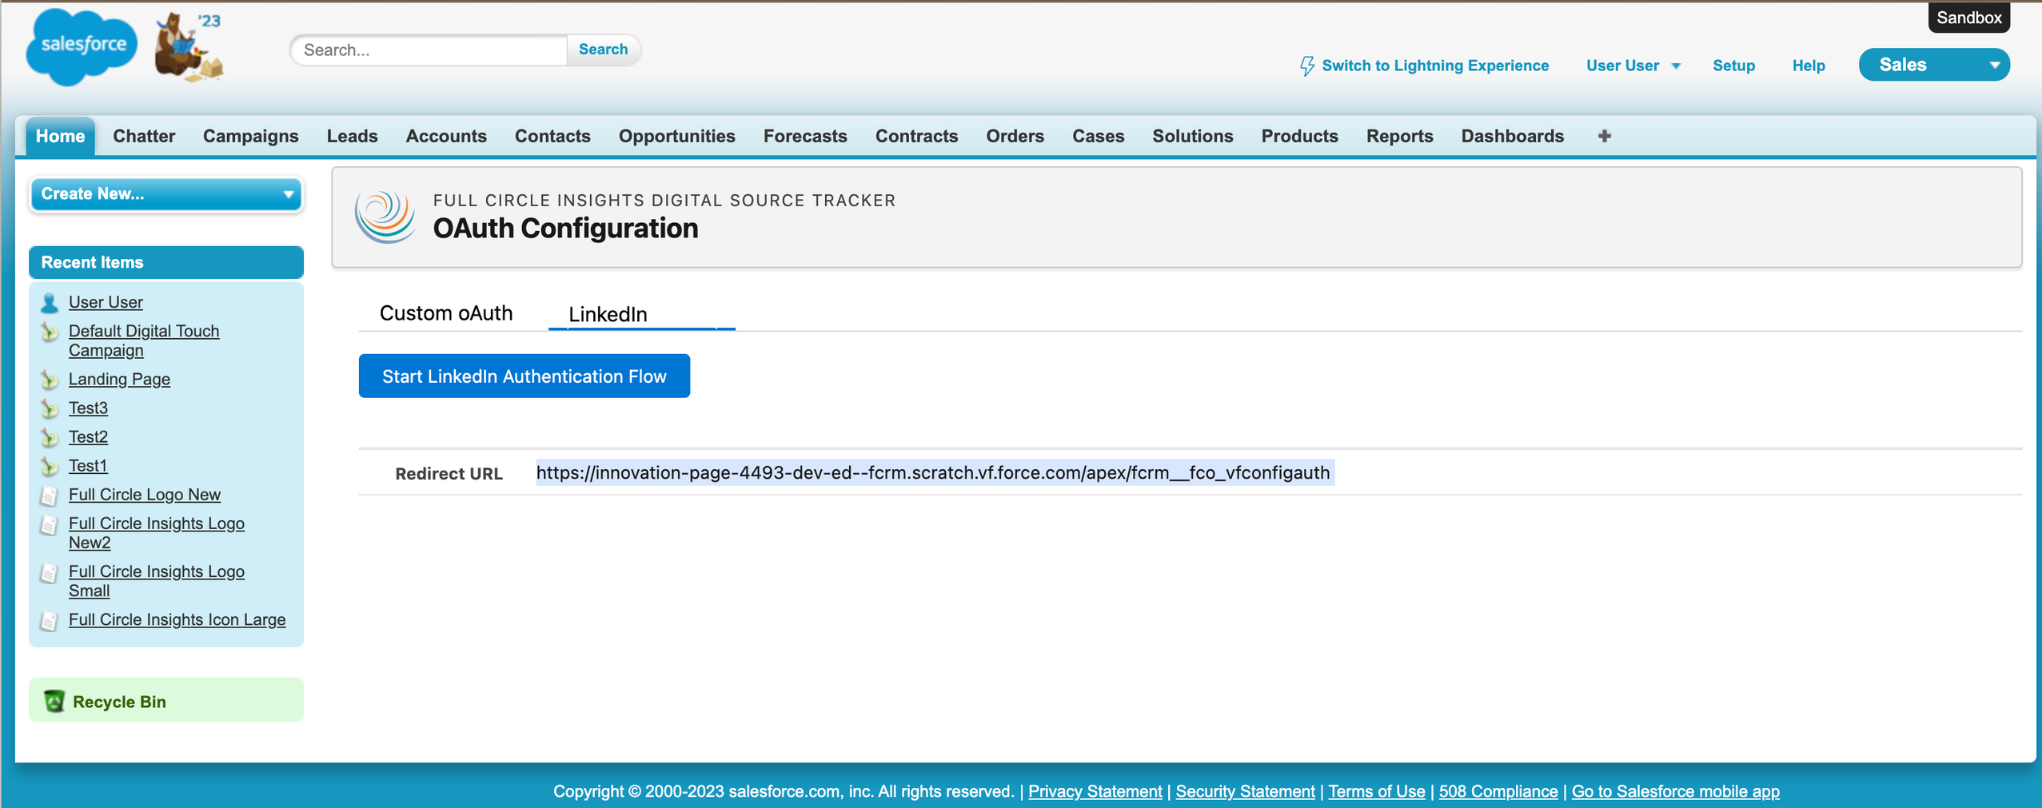Click the document icon beside Full Circle Insights Icon Large
Image resolution: width=2042 pixels, height=808 pixels.
[50, 620]
